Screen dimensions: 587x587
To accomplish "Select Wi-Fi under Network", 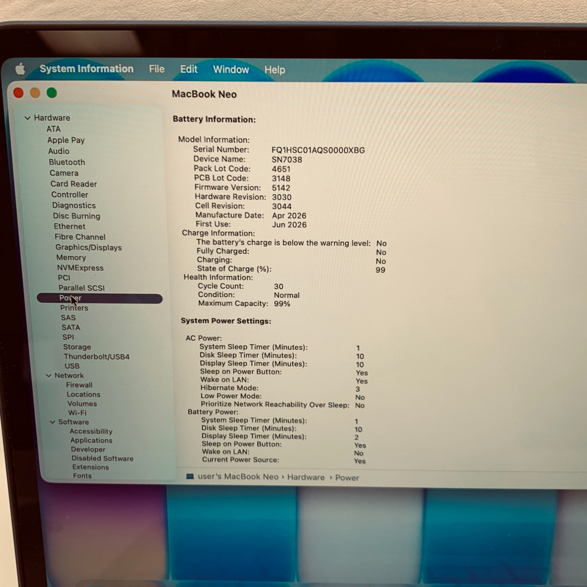I will tap(77, 413).
